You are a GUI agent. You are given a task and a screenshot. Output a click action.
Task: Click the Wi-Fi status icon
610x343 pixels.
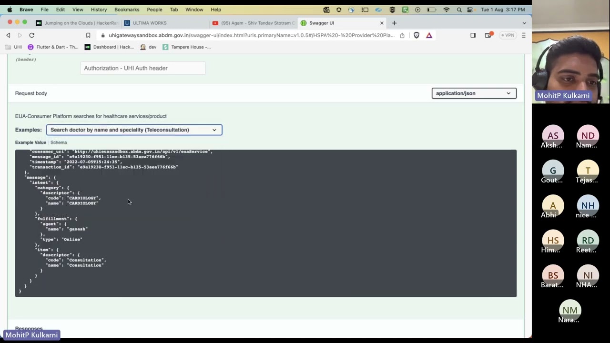pyautogui.click(x=447, y=10)
